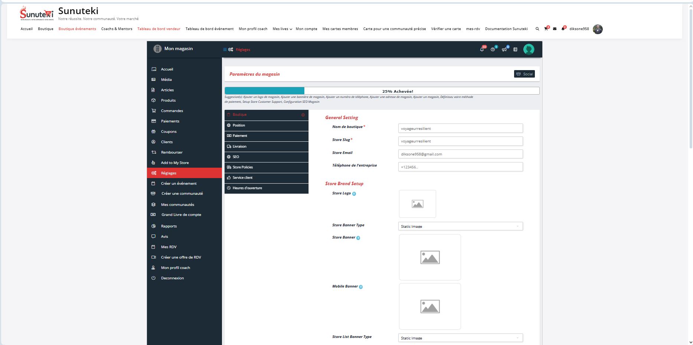Select Produits in the sidebar
Screen dimensions: 693x345
pyautogui.click(x=168, y=101)
